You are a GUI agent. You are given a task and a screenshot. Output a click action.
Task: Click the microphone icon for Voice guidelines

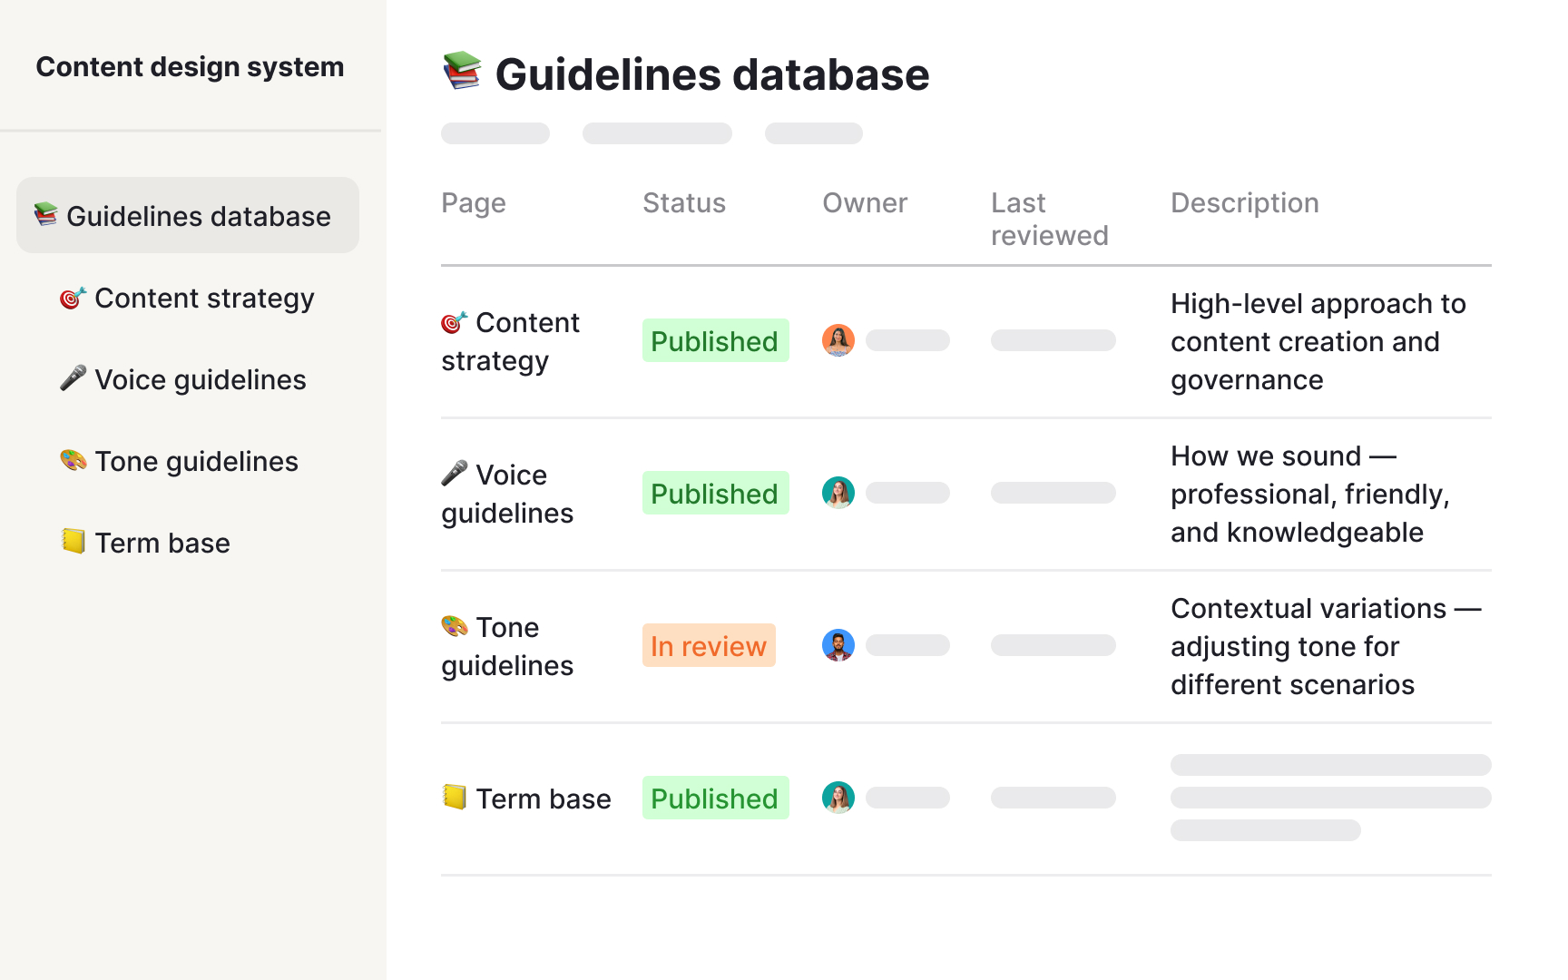click(453, 475)
